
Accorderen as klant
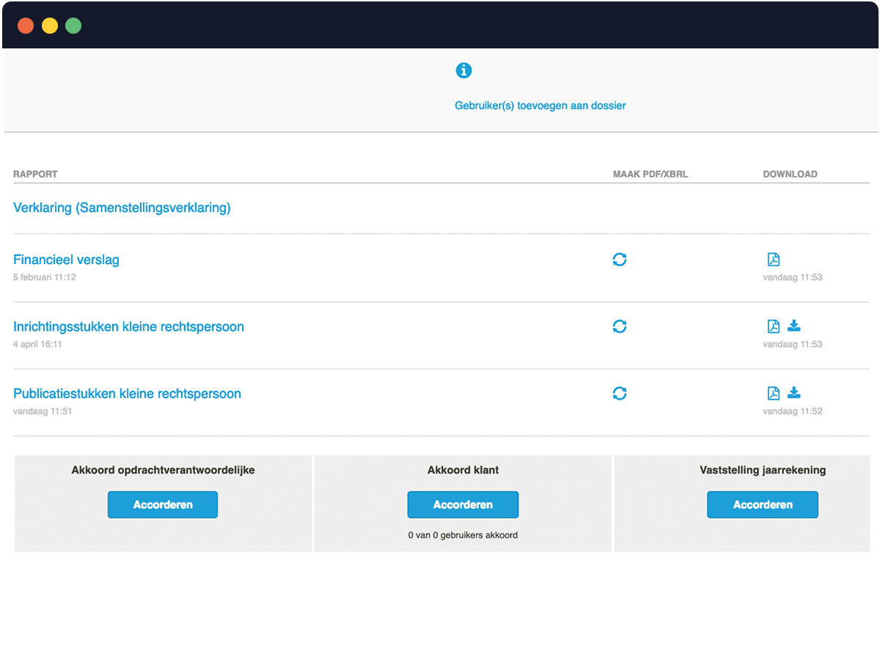(463, 505)
